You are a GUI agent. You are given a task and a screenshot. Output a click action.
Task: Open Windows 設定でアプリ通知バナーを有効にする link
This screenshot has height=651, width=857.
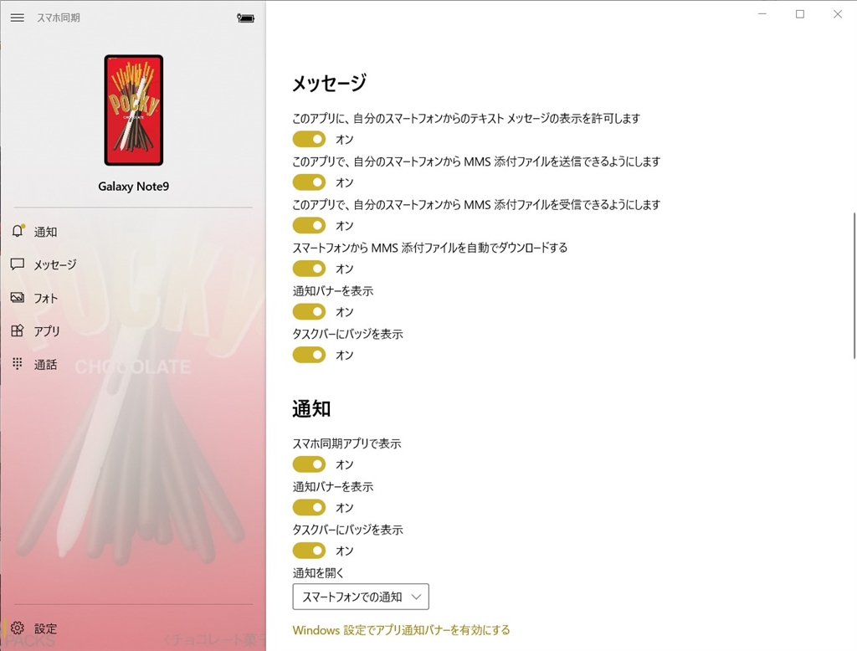tap(401, 630)
